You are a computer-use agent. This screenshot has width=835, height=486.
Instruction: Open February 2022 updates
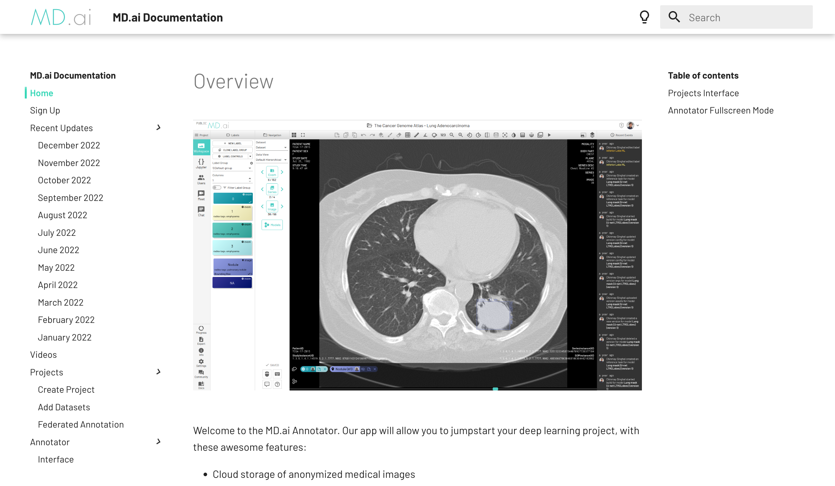tap(66, 320)
